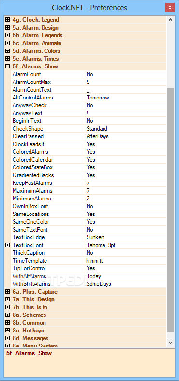Screen dimensions: 179x381
Task: Click the AlarmCountText value field
Action: [126, 90]
